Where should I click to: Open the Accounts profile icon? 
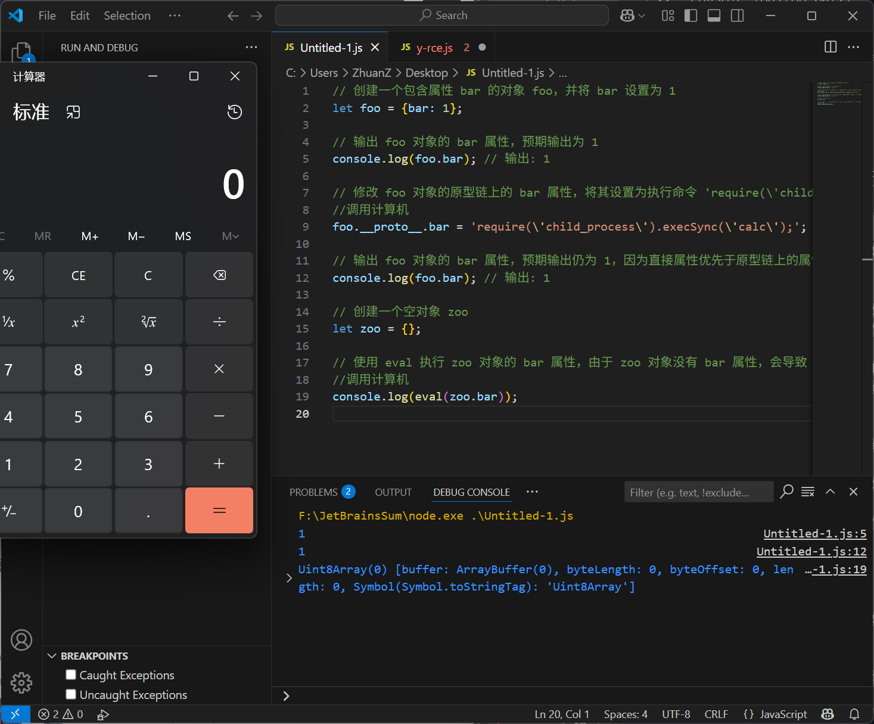click(21, 640)
